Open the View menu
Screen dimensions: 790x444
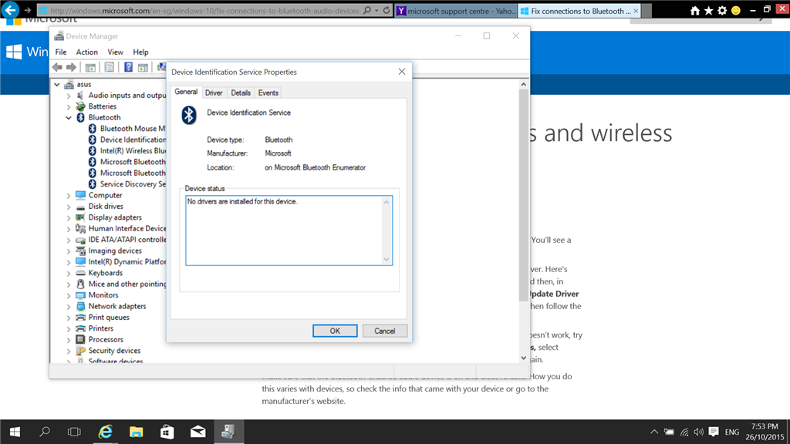pyautogui.click(x=115, y=52)
